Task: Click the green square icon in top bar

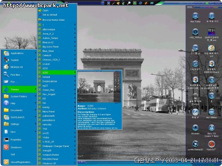Action: pyautogui.click(x=135, y=3)
